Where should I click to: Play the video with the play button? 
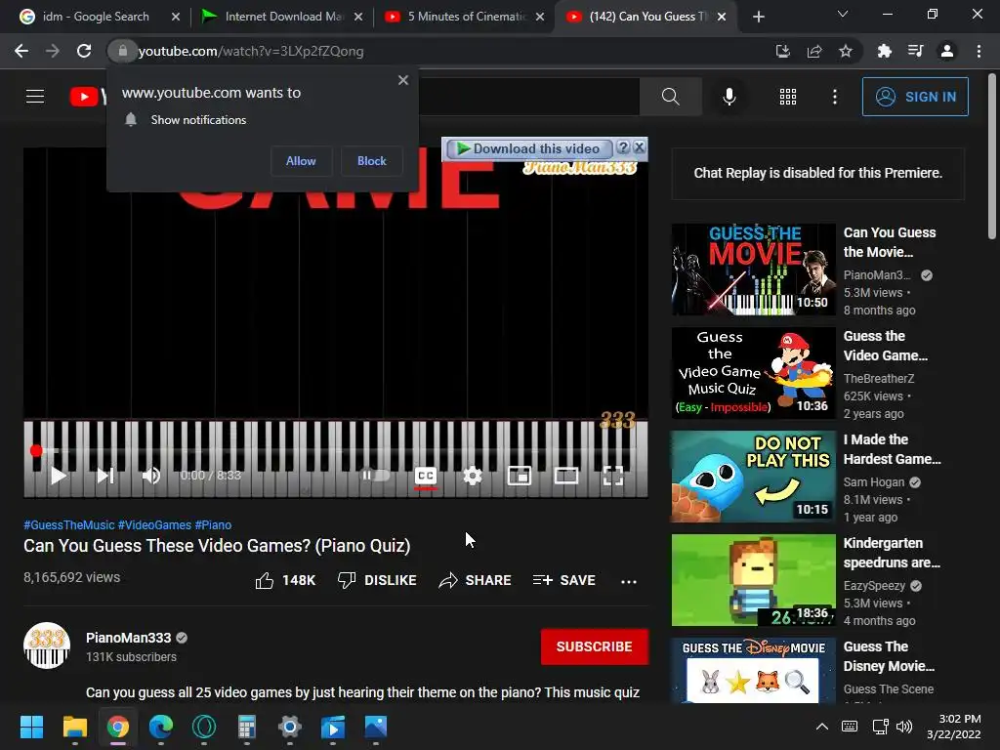pyautogui.click(x=58, y=476)
